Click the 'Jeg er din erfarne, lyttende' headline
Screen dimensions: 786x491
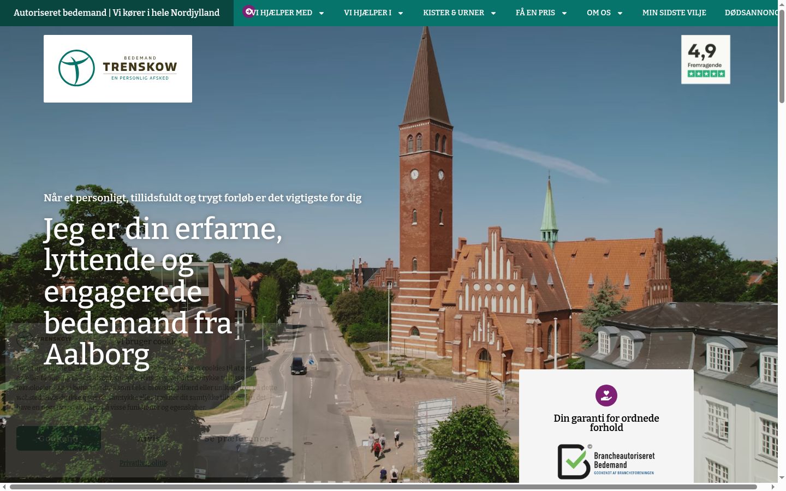[x=163, y=291]
